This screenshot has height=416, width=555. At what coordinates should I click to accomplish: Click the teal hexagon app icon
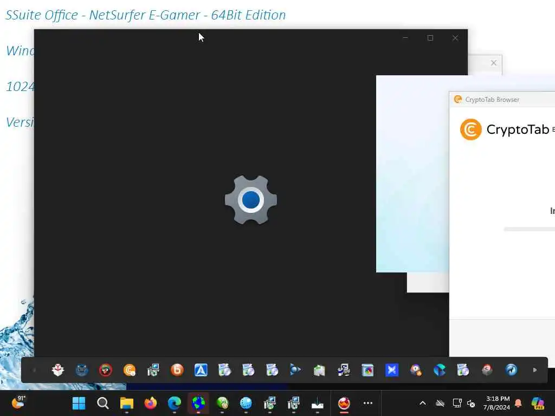pos(439,370)
